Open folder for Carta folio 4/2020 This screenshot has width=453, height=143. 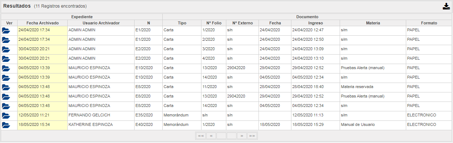(6, 59)
